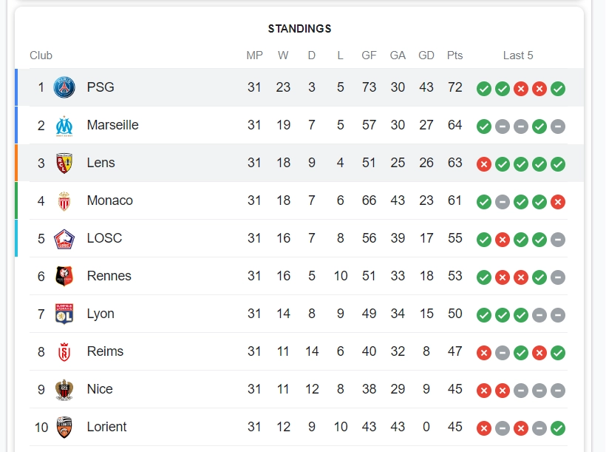Click the Marseille club logo
This screenshot has height=452, width=606.
(x=64, y=126)
